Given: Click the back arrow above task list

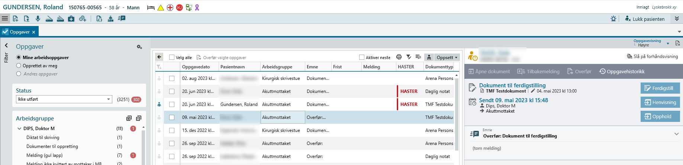Looking at the screenshot, I should pos(159,57).
